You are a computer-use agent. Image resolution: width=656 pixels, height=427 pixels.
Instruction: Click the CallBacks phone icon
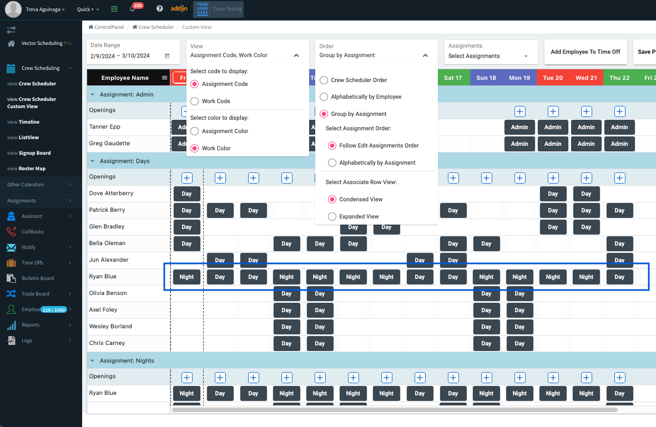pos(11,232)
